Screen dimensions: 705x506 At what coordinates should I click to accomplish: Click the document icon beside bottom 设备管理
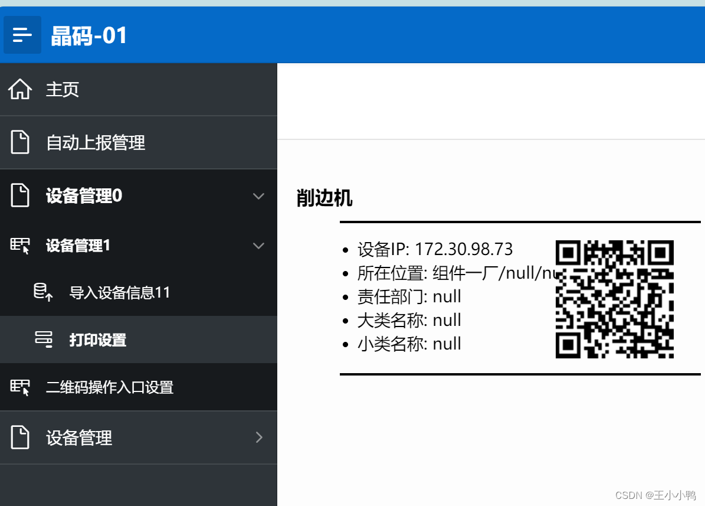(20, 437)
